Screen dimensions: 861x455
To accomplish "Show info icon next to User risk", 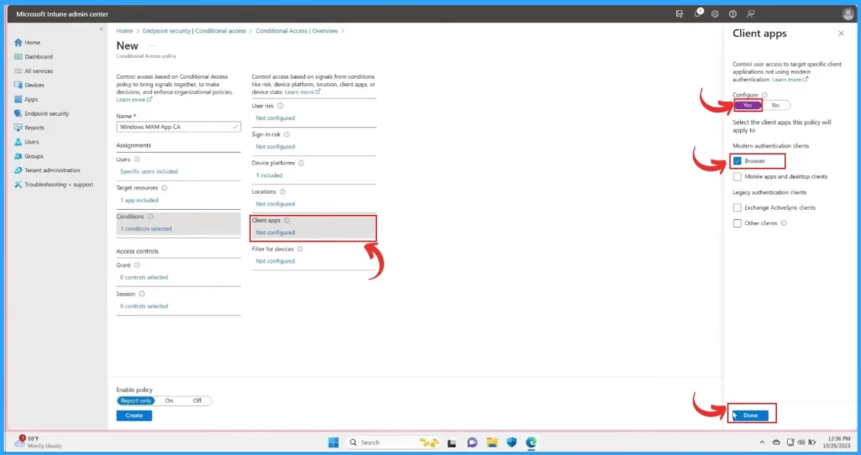I will (x=280, y=106).
